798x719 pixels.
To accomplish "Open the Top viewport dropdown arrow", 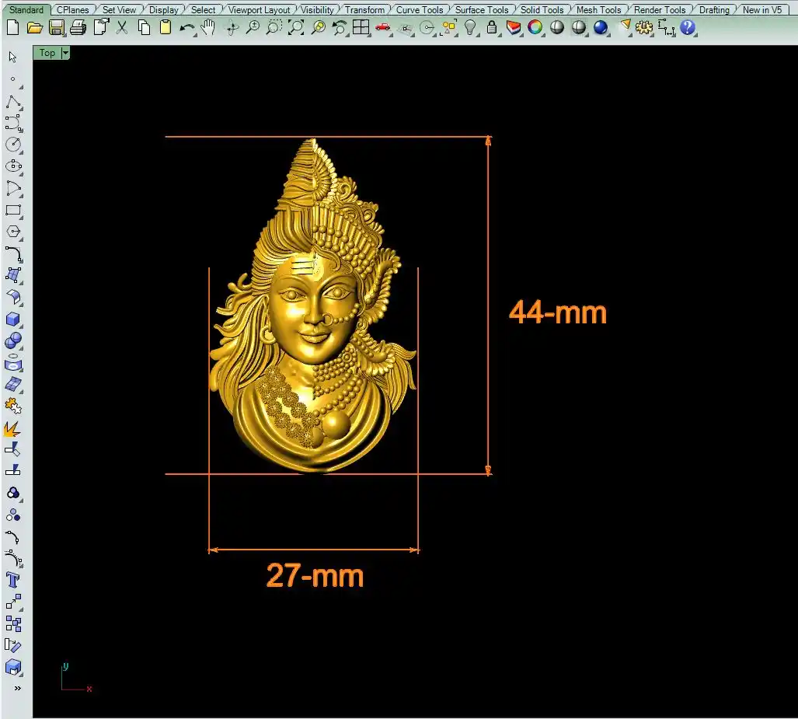I will coord(65,53).
